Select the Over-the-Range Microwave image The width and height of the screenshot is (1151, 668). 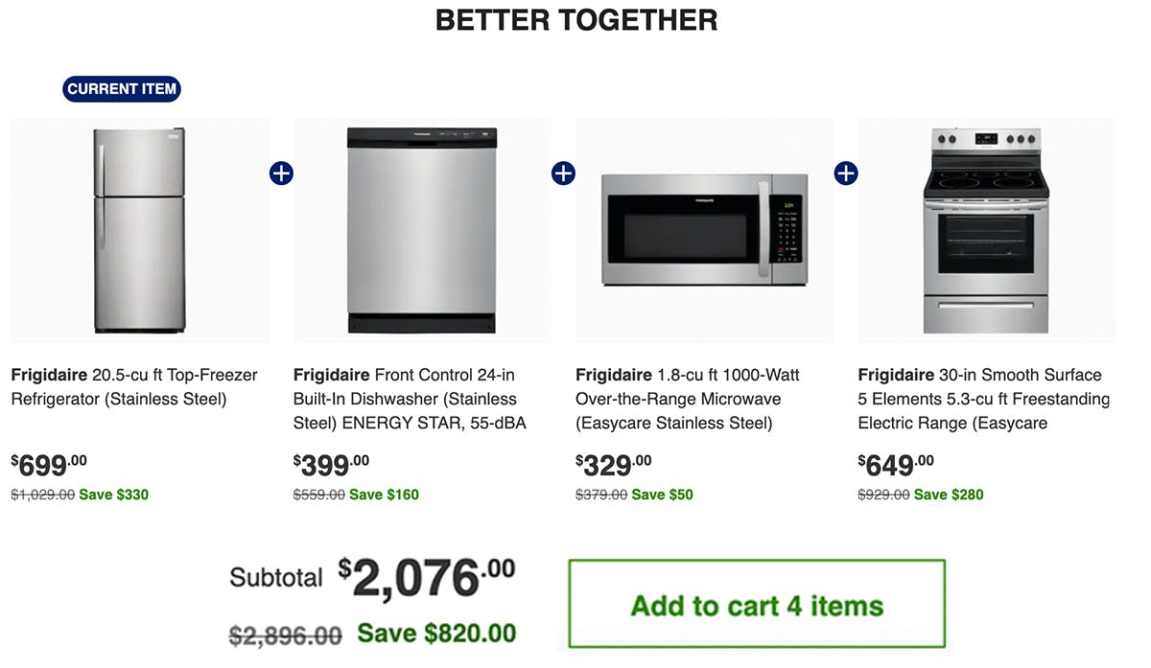(703, 230)
